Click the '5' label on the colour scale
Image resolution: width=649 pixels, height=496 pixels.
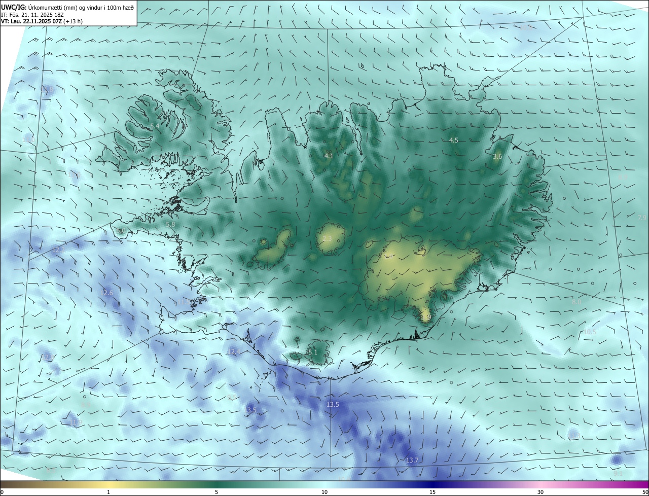pyautogui.click(x=217, y=492)
